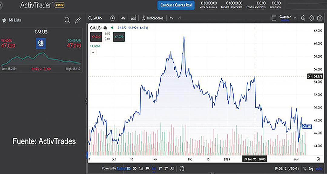Click the DEMO badge beside ActivTrader
Screen dimensions: 327x174
pyautogui.click(x=59, y=5)
